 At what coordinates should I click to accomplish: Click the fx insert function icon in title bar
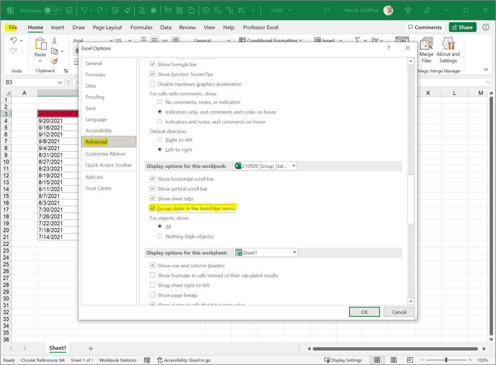coord(206,11)
